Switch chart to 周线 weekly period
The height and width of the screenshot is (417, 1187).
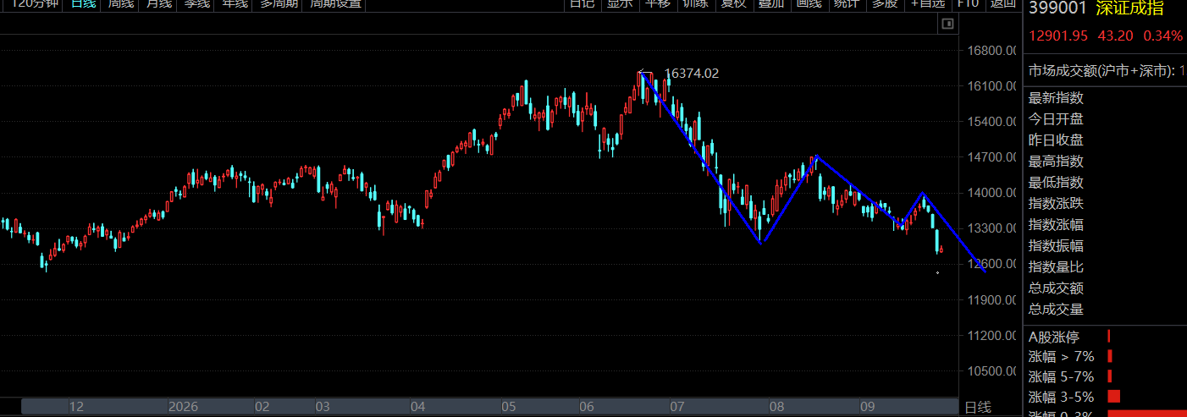[x=122, y=3]
